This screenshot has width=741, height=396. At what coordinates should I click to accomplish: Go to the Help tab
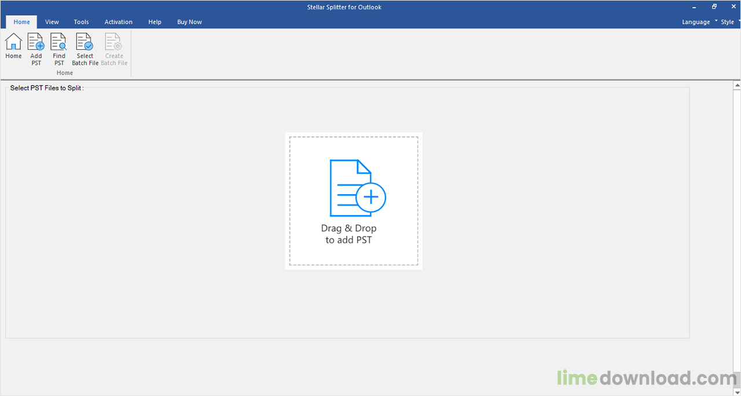pos(155,22)
